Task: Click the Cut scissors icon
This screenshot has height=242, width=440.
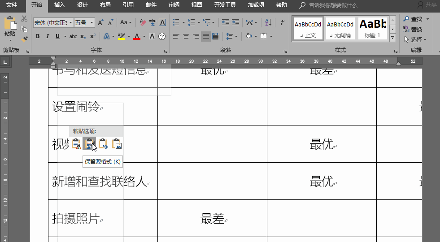Action: [x=24, y=19]
